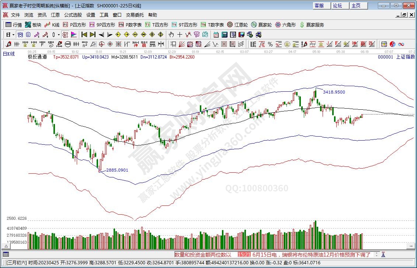Select the hand pan tool
The height and width of the screenshot is (268, 417).
(171, 35)
